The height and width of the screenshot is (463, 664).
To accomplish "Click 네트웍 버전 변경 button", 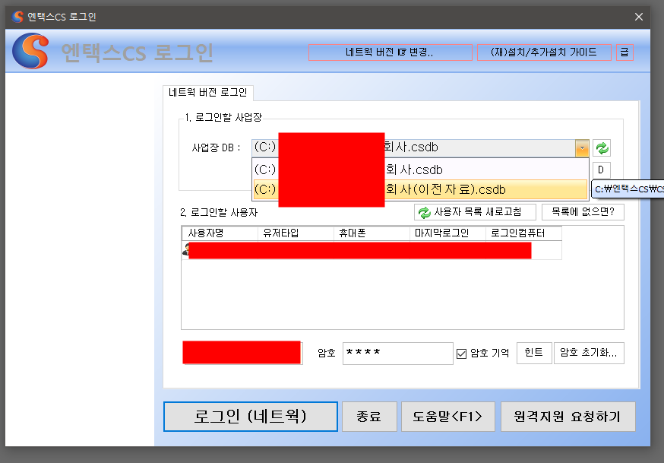I will coord(390,52).
